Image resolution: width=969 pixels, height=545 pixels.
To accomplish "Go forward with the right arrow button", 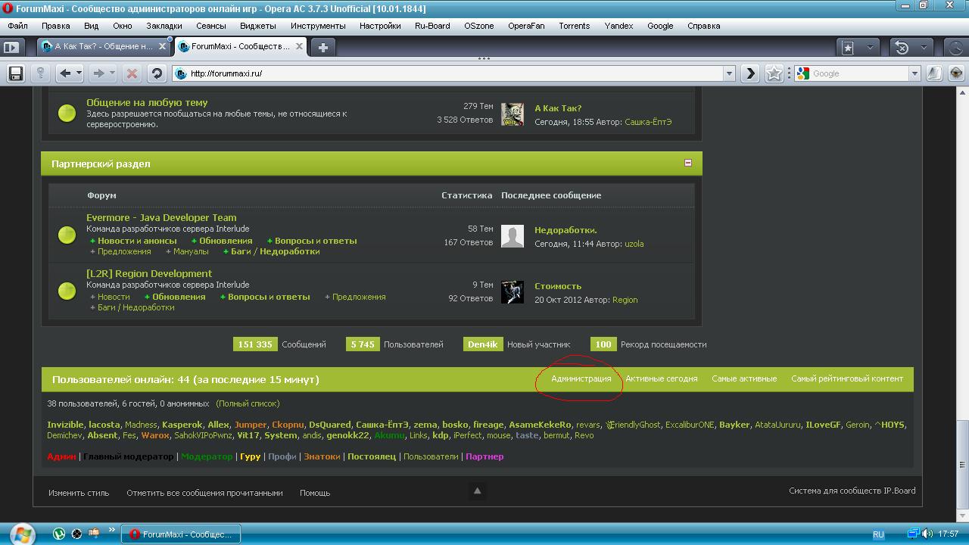I will (x=98, y=73).
